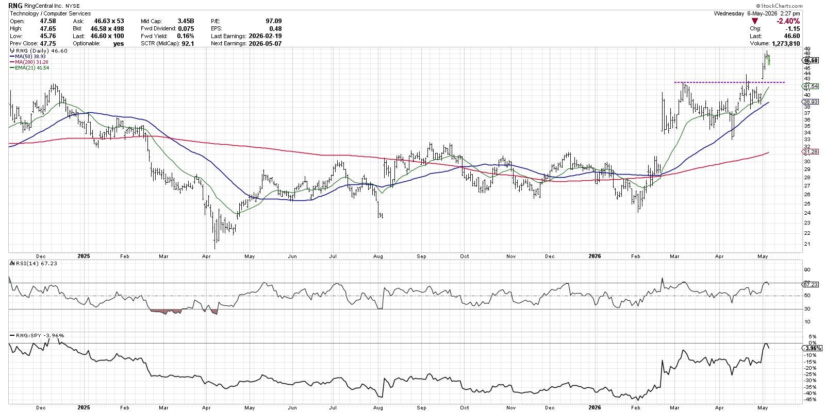Click the 41.54 EMA tag on the price axis
The image size is (825, 412).
tap(811, 86)
